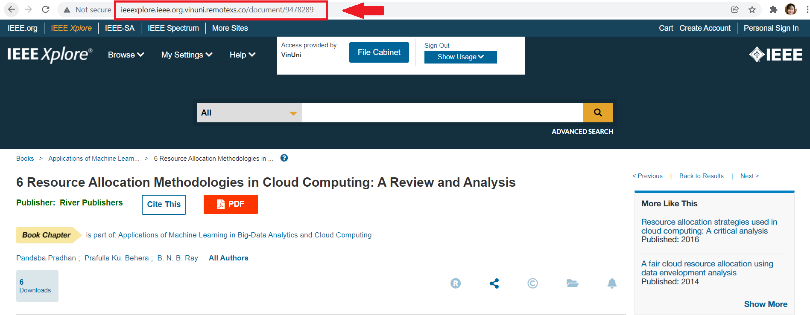Click the copyright permissions icon
This screenshot has width=810, height=315.
[532, 283]
